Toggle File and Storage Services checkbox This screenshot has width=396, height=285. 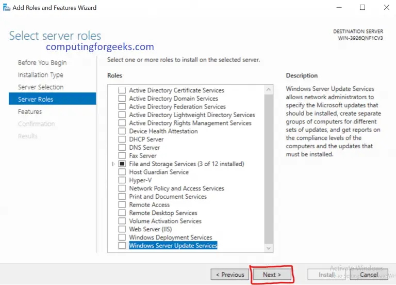pyautogui.click(x=122, y=164)
